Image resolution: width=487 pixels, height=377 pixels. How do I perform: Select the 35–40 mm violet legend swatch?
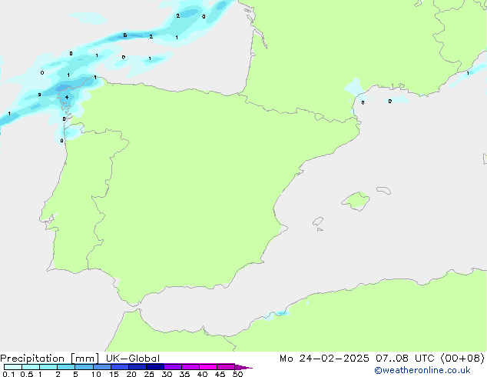pyautogui.click(x=190, y=367)
